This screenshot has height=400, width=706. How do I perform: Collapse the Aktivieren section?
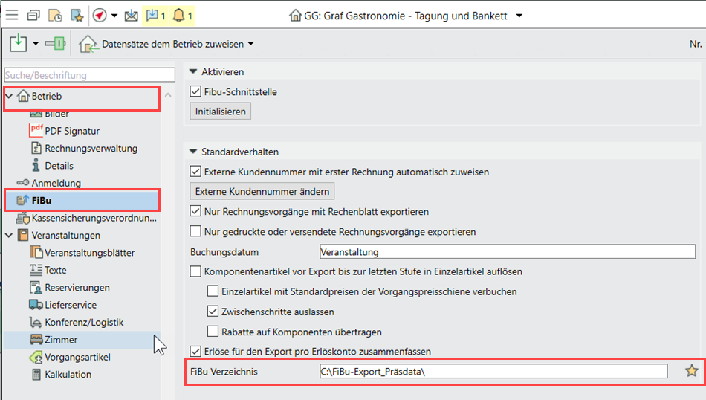tap(194, 72)
